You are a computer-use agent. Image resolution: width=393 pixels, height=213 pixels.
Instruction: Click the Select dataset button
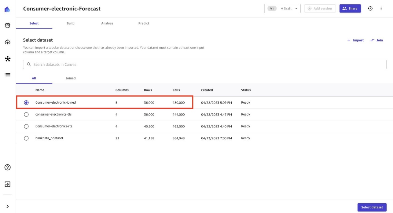(x=372, y=207)
